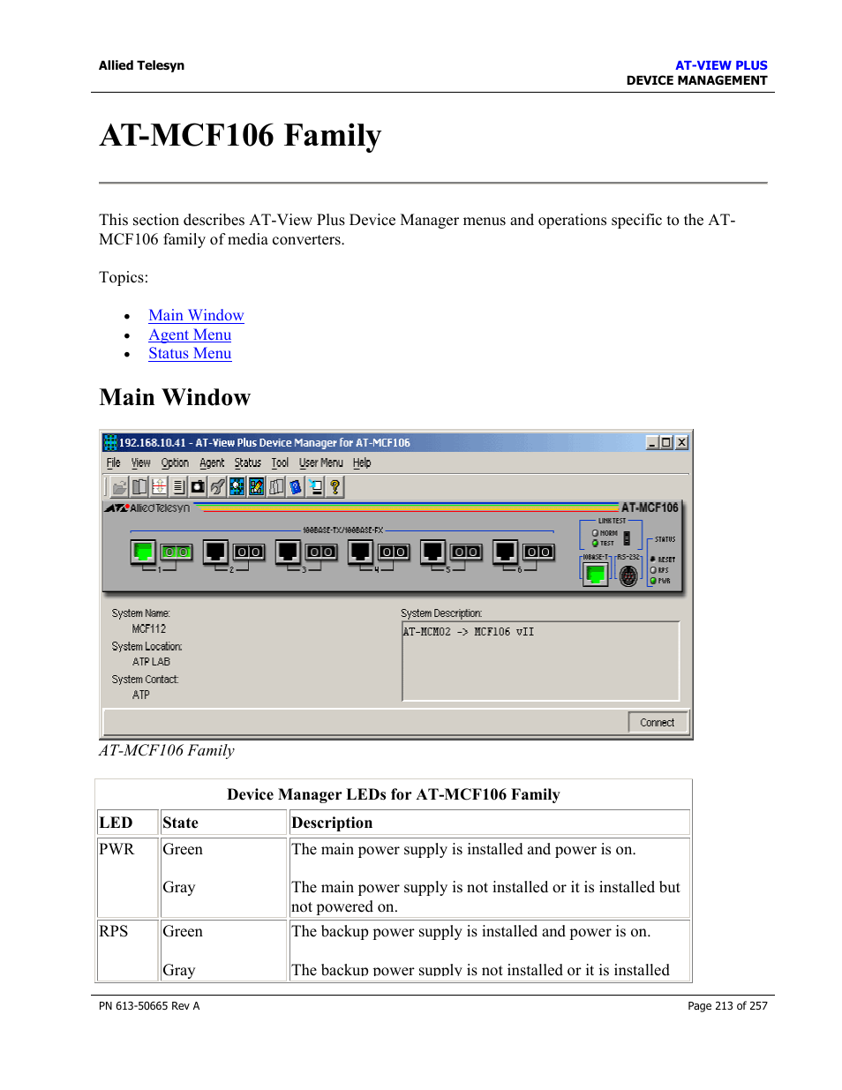Click the text list toolbar icon
The height and width of the screenshot is (1090, 842).
[178, 486]
